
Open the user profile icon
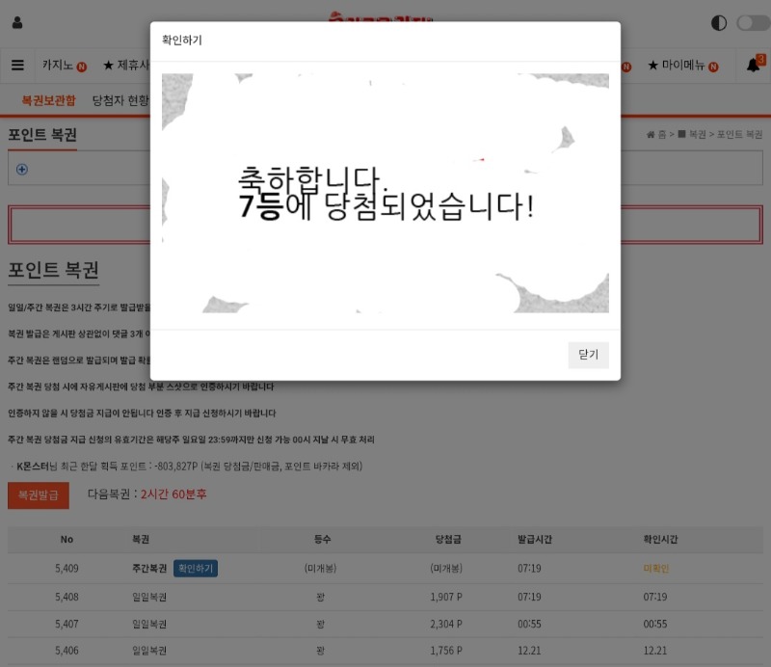[x=17, y=23]
